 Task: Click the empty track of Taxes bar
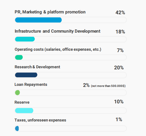(73, 129)
